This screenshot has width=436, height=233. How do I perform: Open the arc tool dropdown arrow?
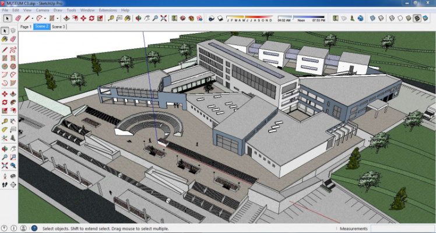point(45,18)
